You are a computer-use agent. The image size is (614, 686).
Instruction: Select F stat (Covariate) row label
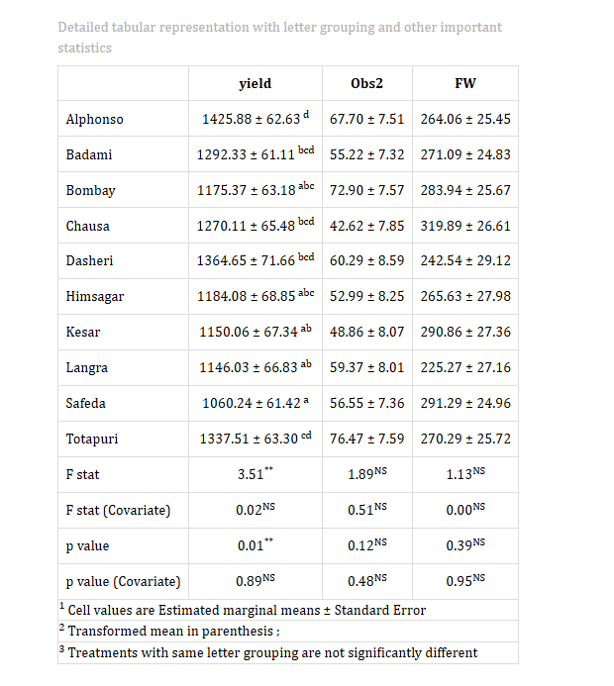click(x=118, y=511)
